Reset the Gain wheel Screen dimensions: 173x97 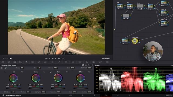point(67,72)
